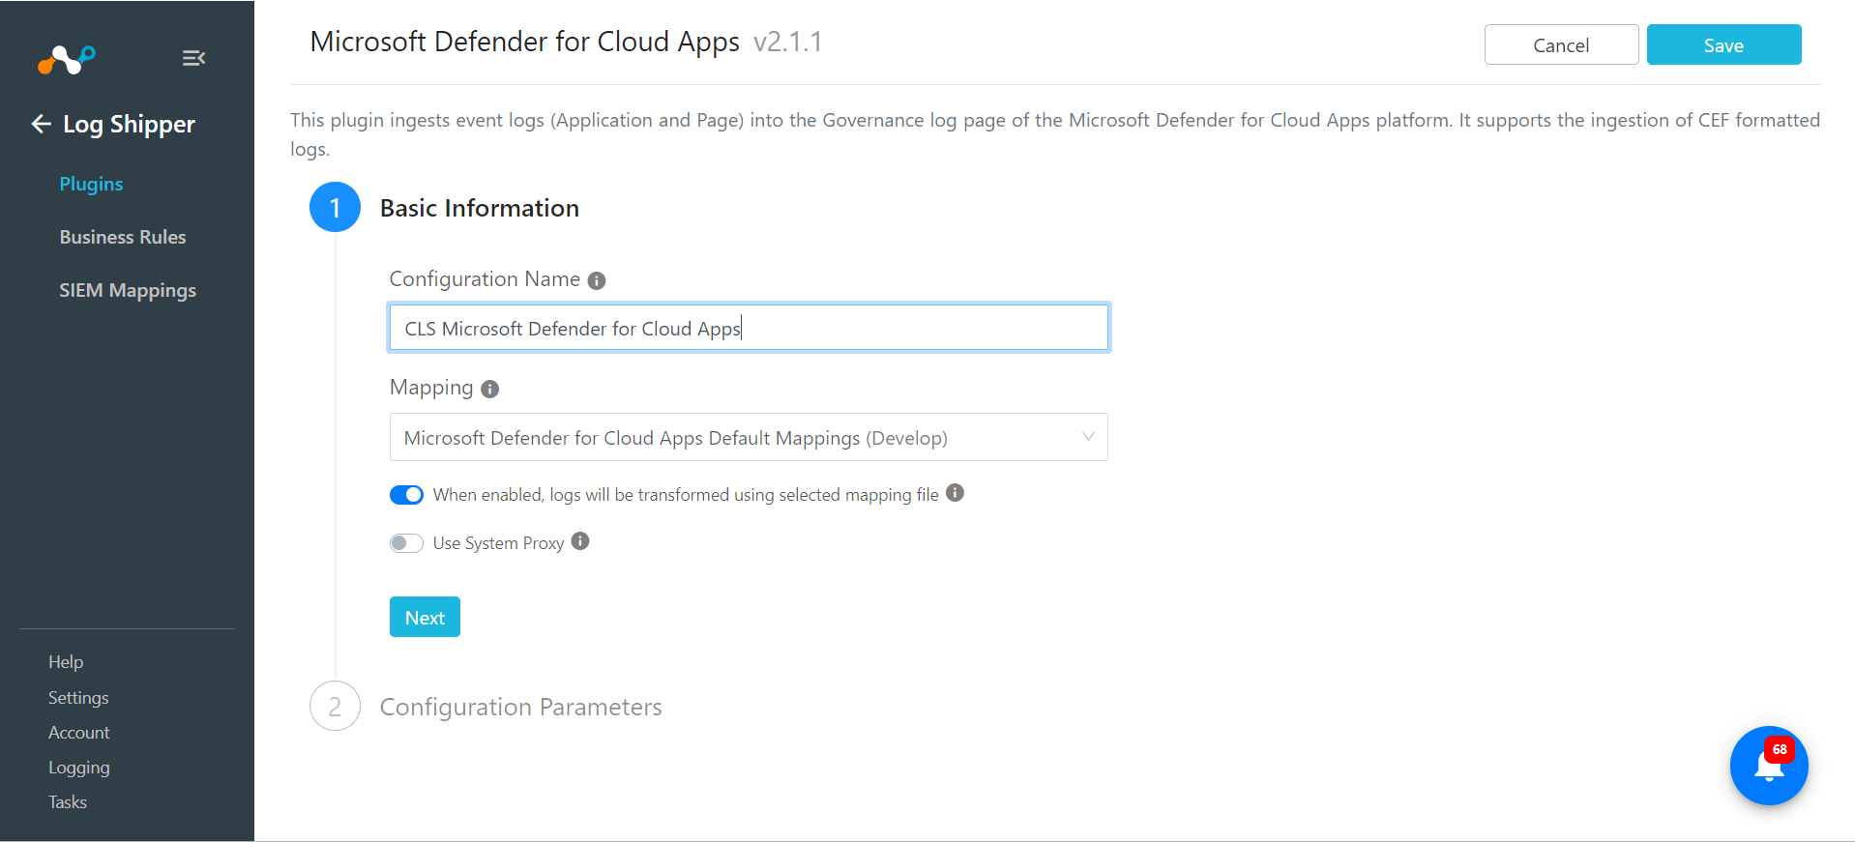Screen dimensions: 1855x842
Task: Open the notifications bell with 68 badge
Action: pos(1769,766)
